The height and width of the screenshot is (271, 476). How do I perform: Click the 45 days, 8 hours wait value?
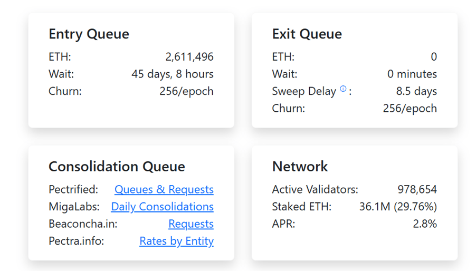[x=172, y=74]
